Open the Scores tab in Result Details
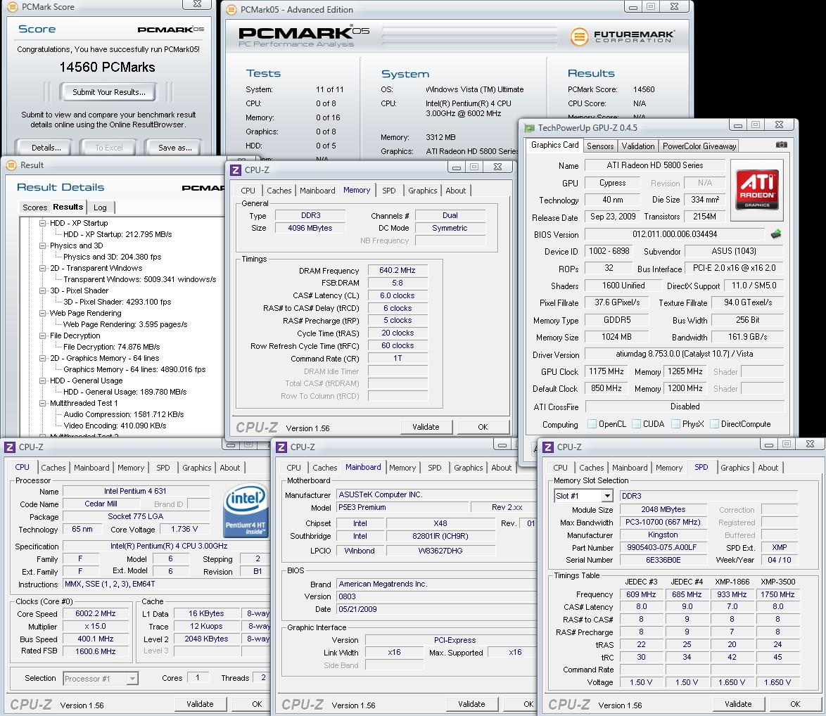Screen dimensions: 826x716 (34, 207)
